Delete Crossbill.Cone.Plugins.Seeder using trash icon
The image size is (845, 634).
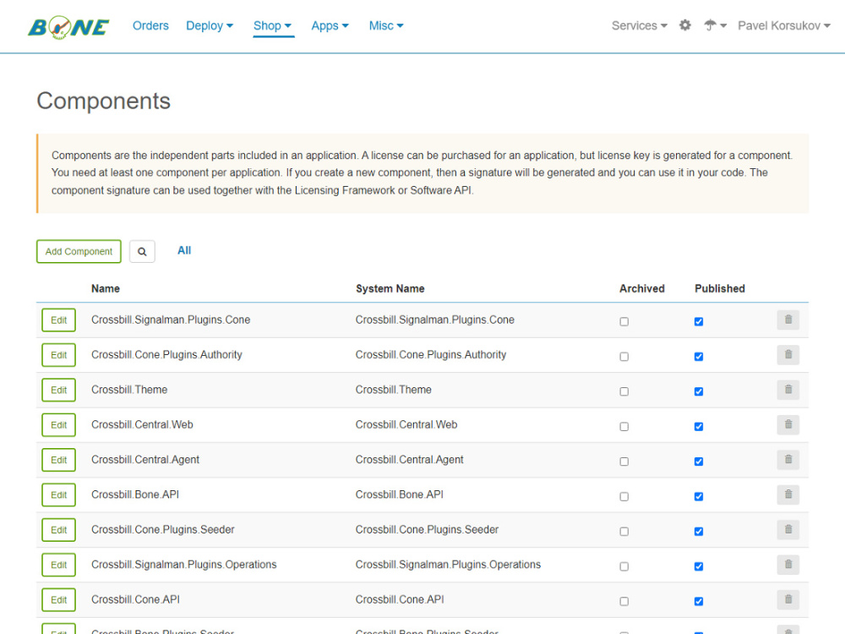(x=788, y=530)
